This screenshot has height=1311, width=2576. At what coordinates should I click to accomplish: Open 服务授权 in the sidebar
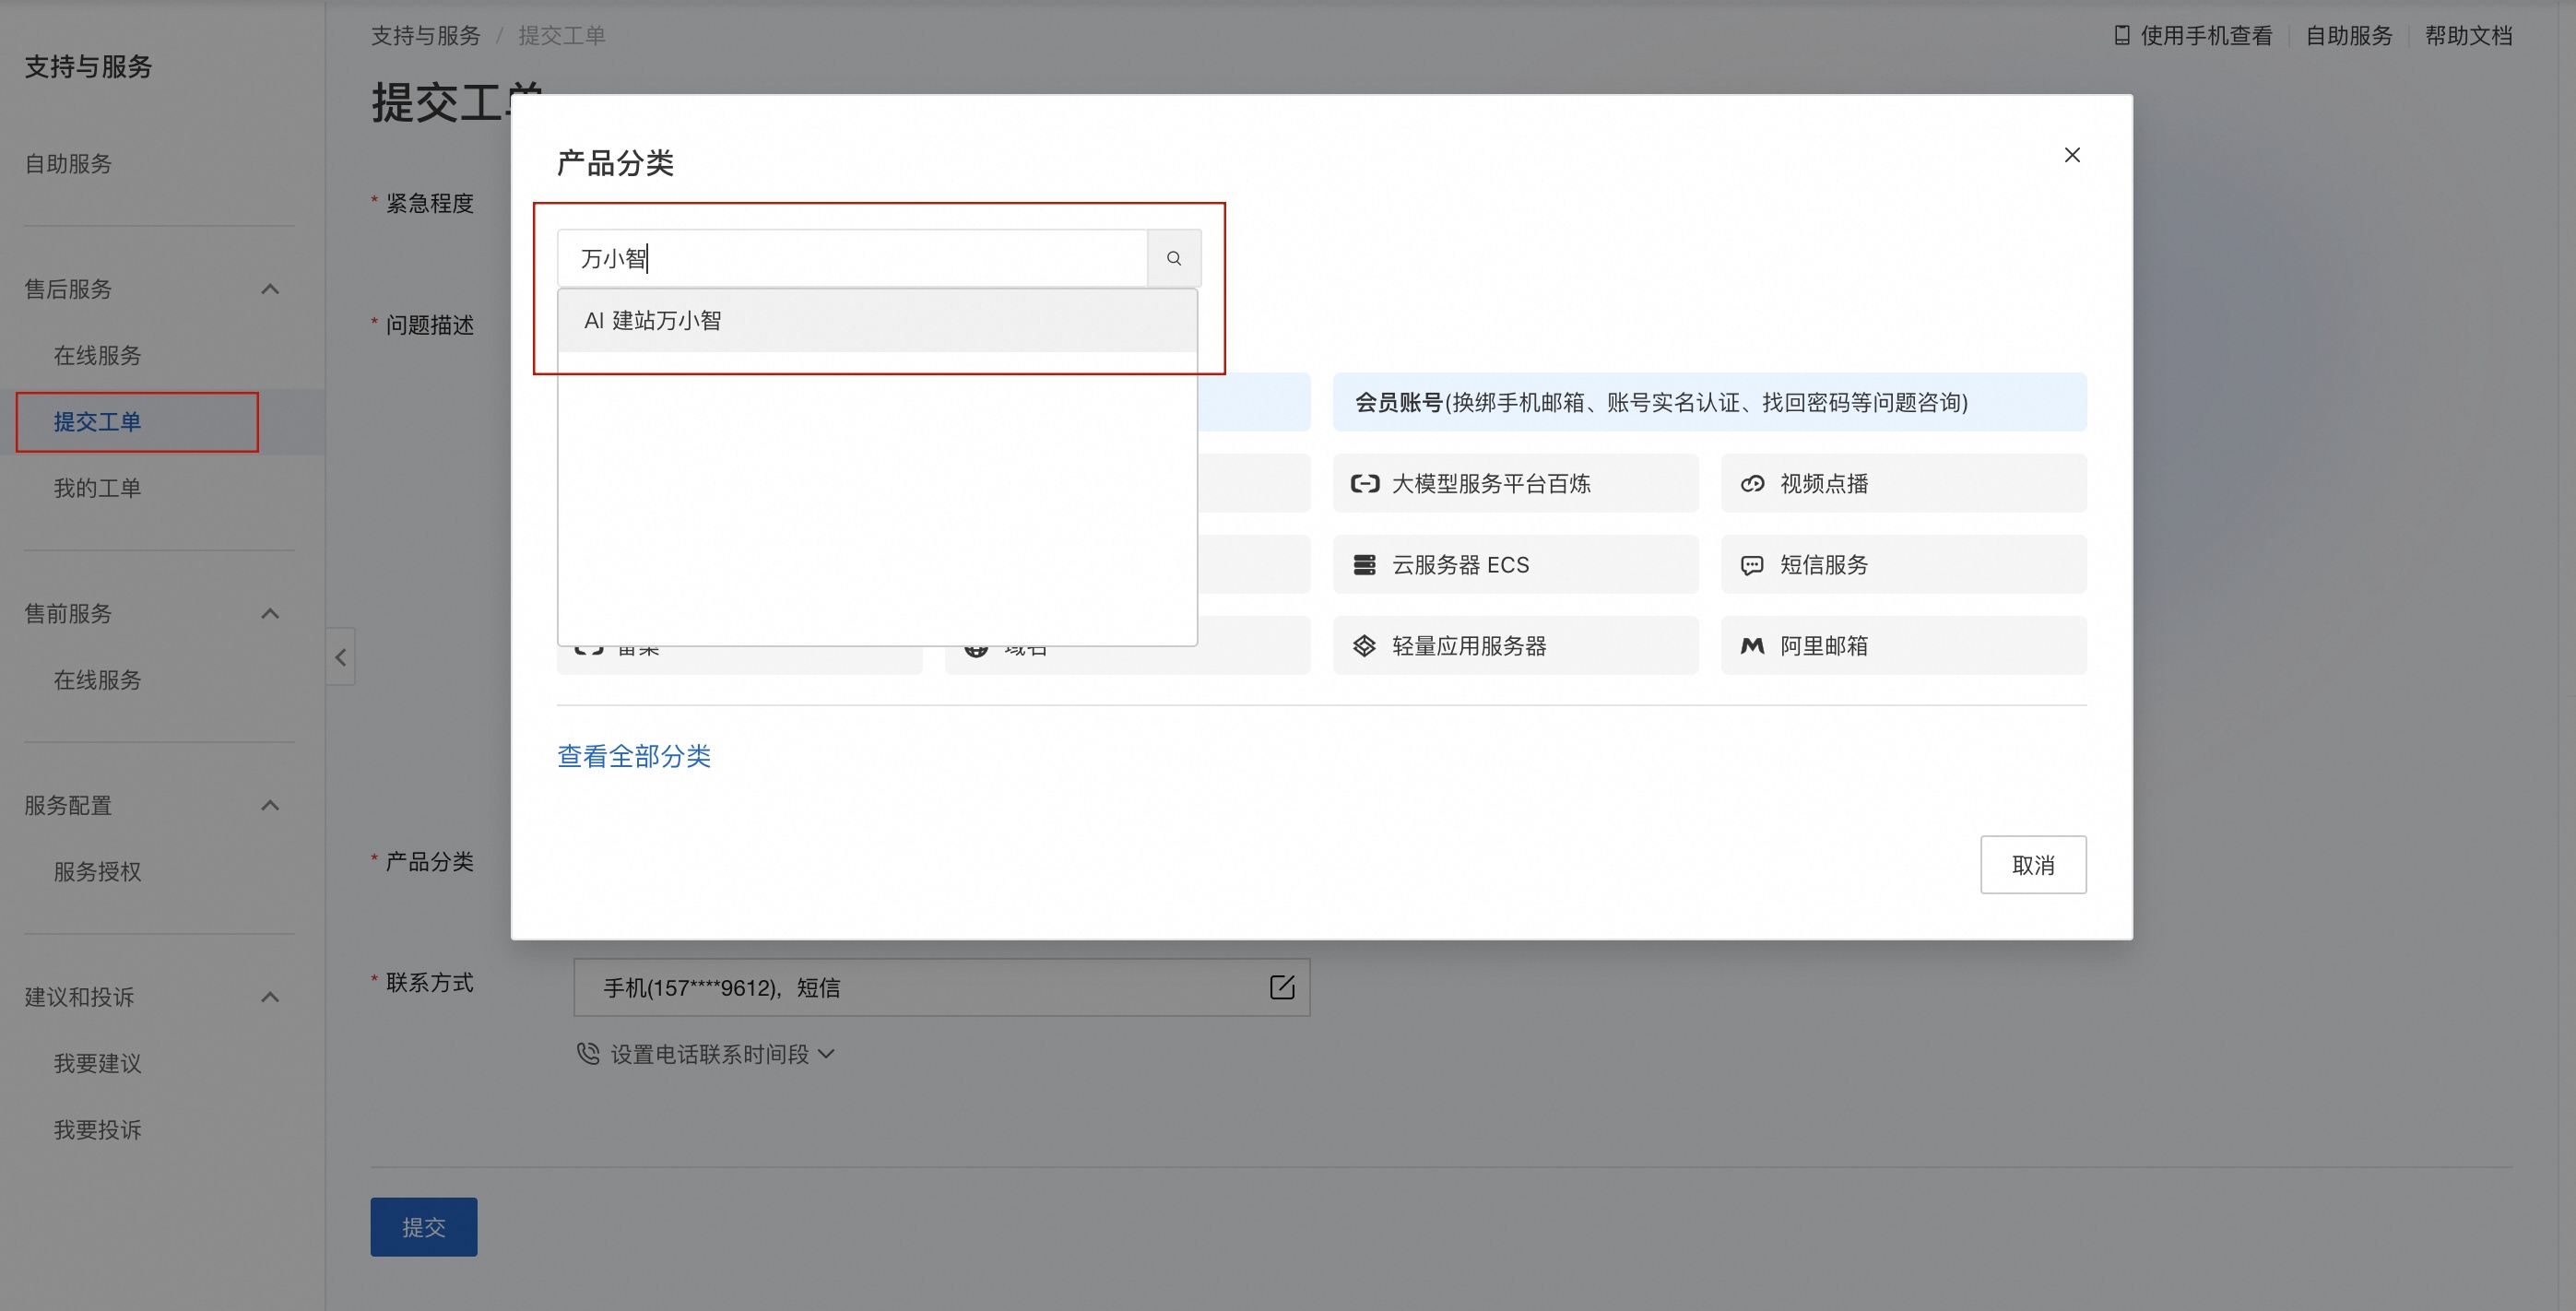[x=97, y=872]
